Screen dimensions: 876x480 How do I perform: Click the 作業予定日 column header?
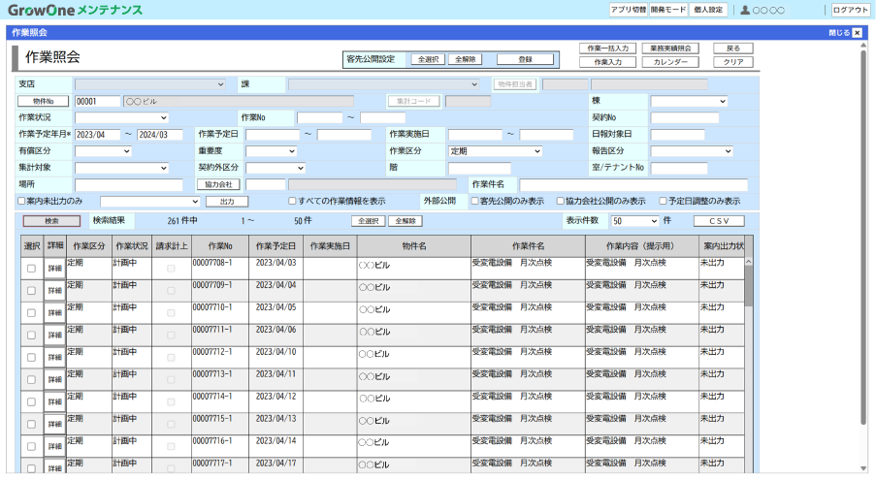coord(276,246)
